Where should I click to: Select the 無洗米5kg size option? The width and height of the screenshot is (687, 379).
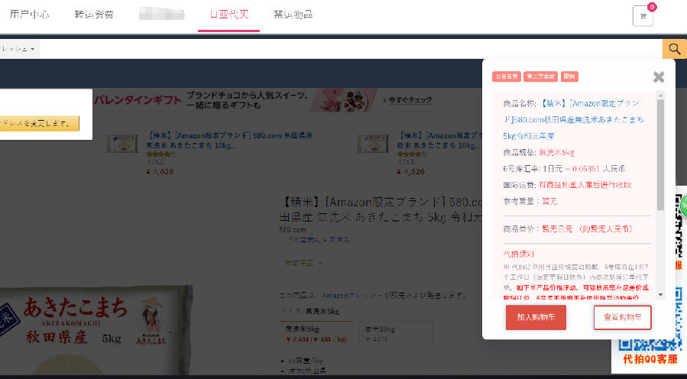[316, 334]
